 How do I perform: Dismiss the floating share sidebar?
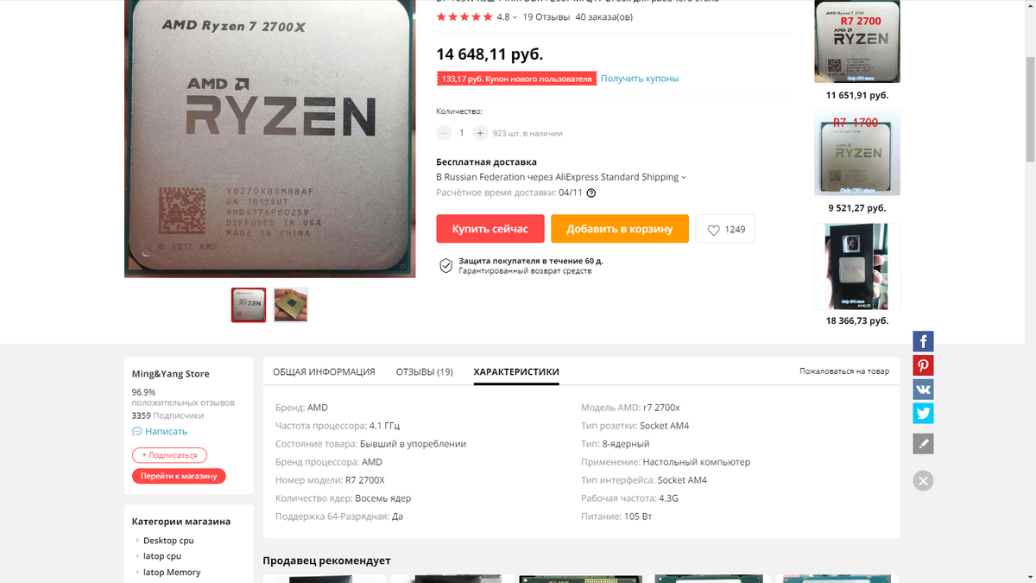[x=923, y=481]
